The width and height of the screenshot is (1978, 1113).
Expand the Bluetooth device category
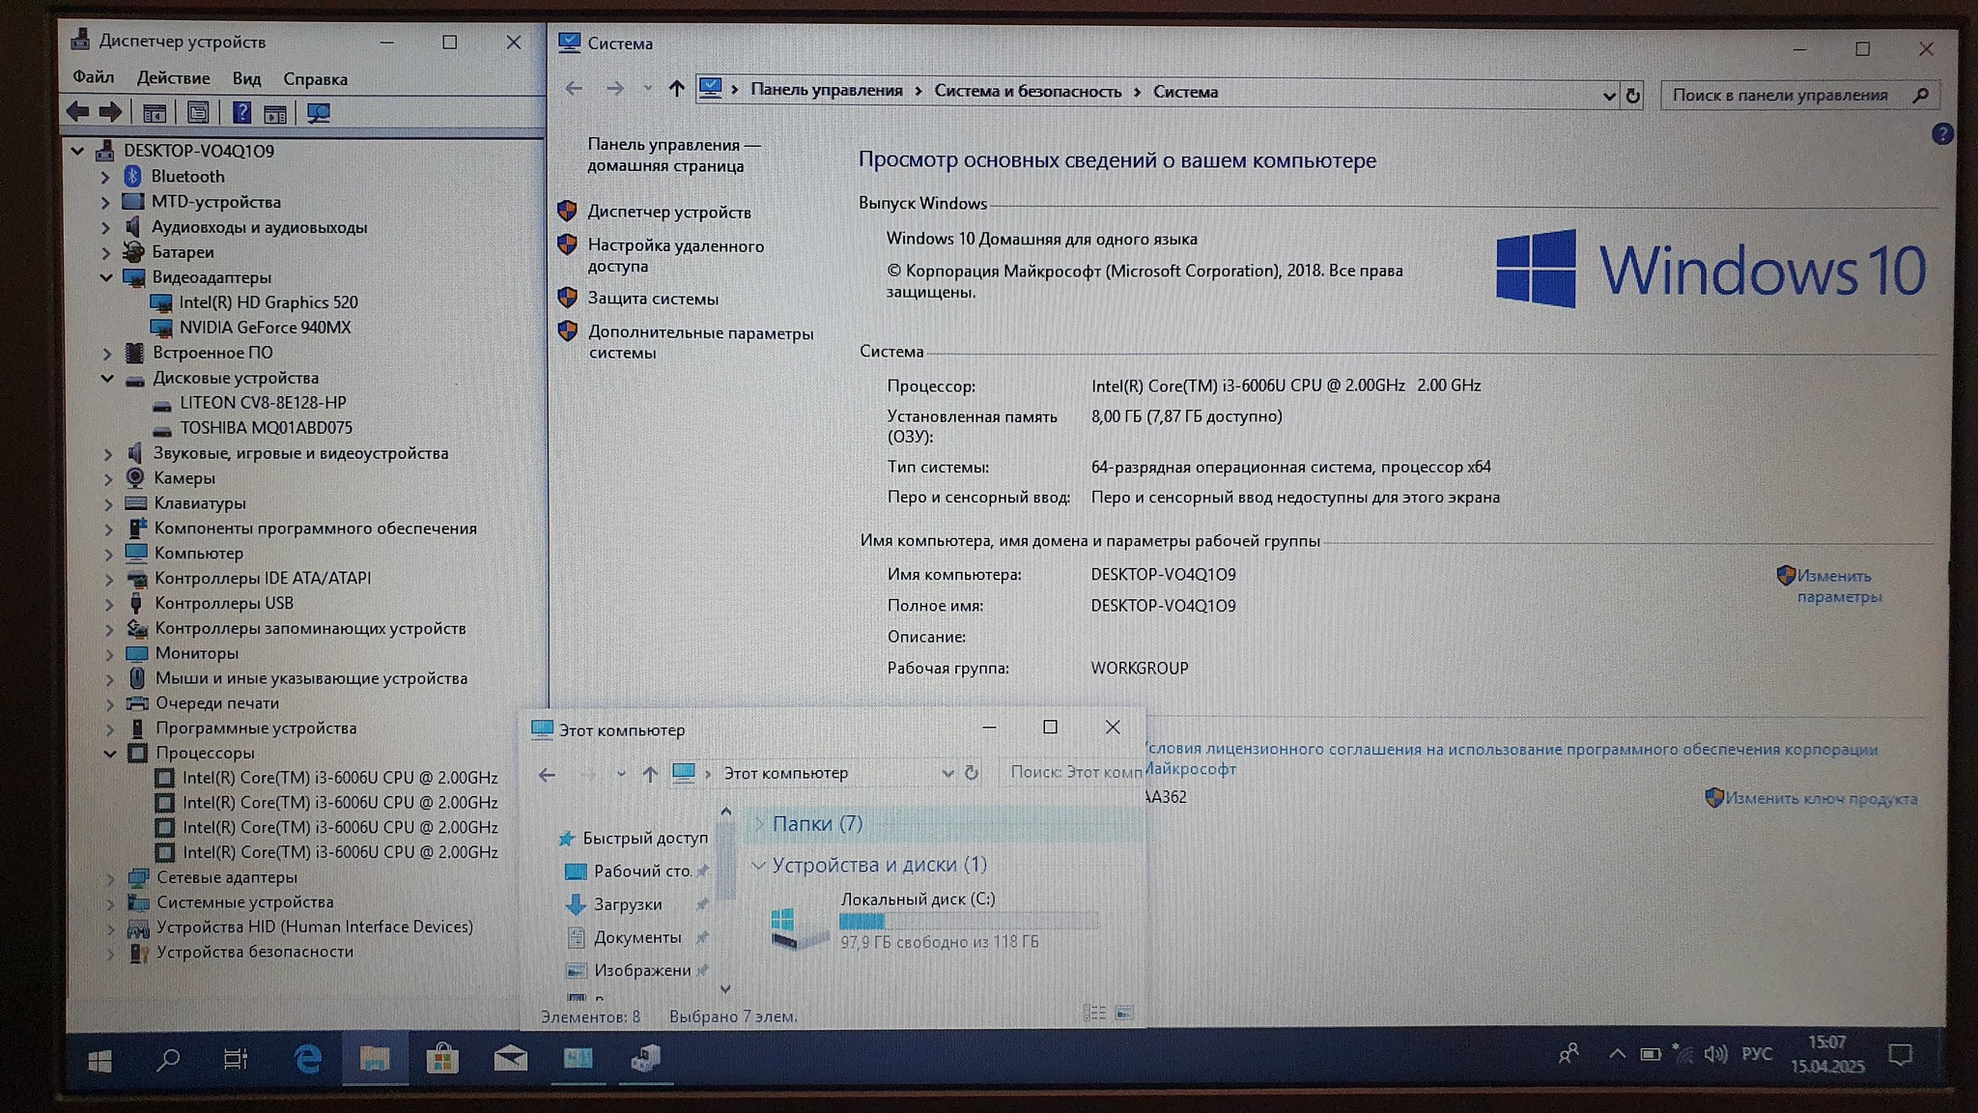105,177
